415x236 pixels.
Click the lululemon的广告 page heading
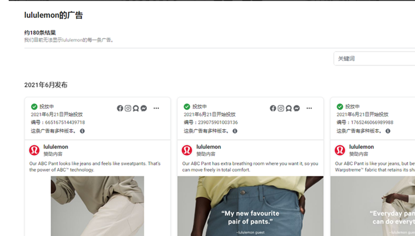click(x=53, y=15)
